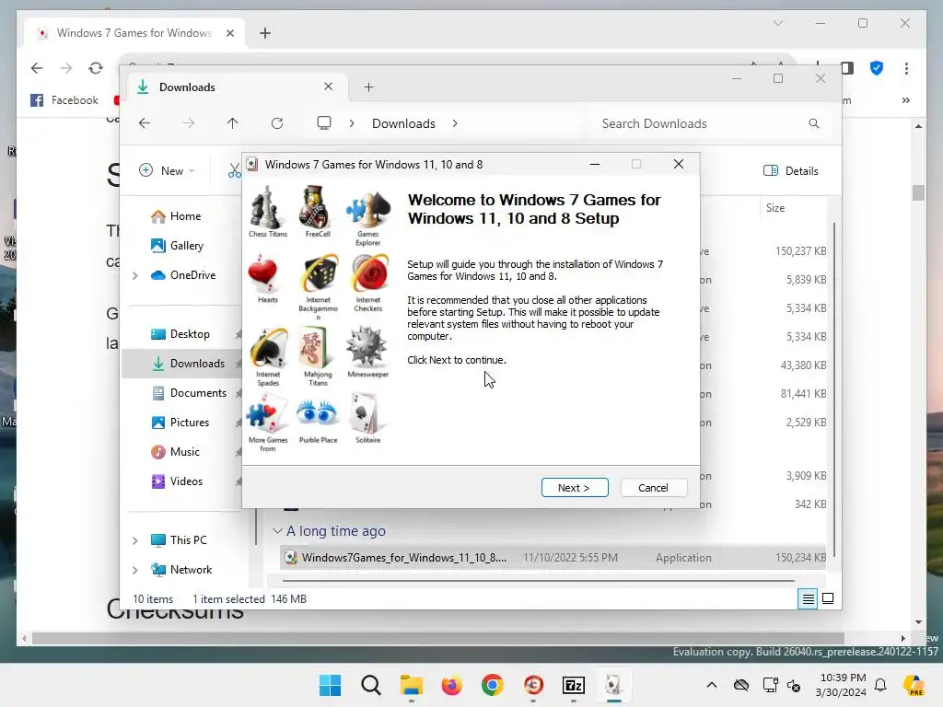Image resolution: width=943 pixels, height=707 pixels.
Task: Select Network in navigation pane
Action: 191,569
